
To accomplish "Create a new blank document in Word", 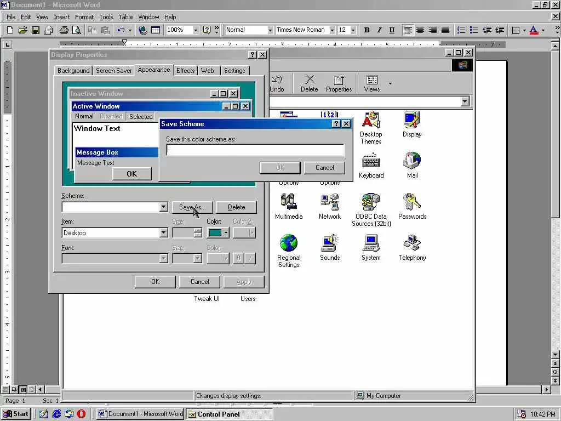I will tap(10, 30).
